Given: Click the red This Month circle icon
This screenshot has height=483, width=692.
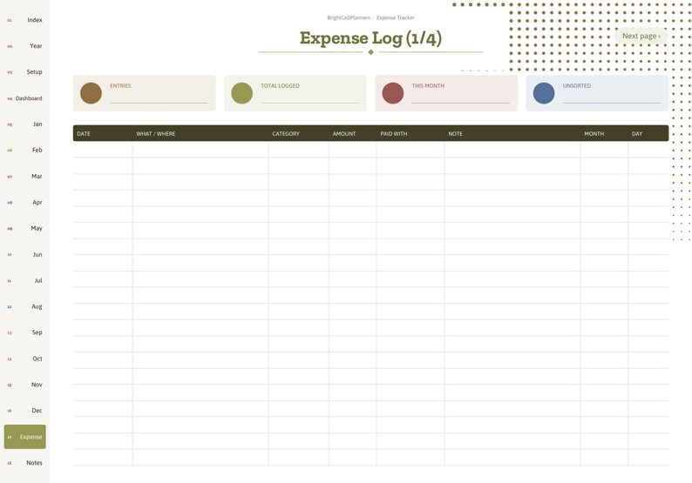Looking at the screenshot, I should point(393,93).
